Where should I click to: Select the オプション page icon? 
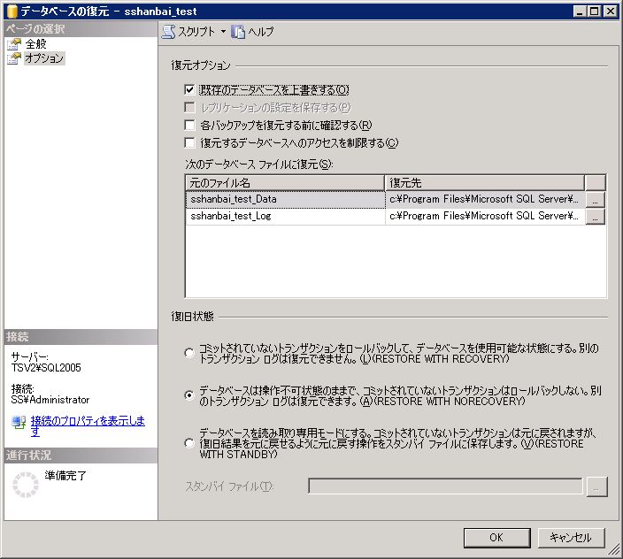coord(14,58)
